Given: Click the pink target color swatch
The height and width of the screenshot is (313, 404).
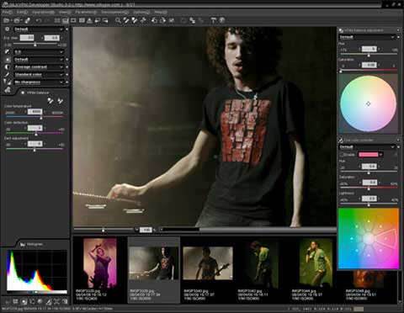Looking at the screenshot, I should 369,155.
